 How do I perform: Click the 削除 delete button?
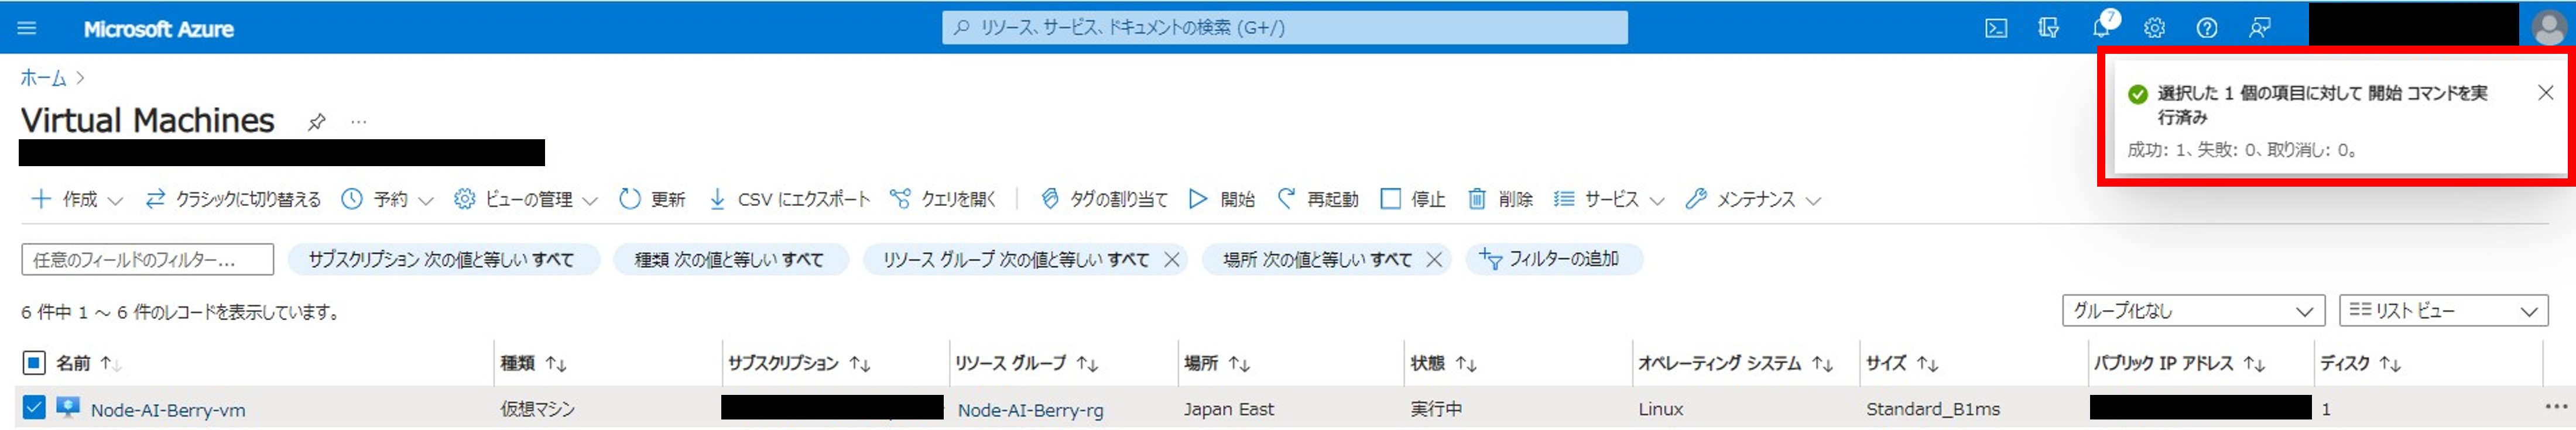click(1500, 199)
